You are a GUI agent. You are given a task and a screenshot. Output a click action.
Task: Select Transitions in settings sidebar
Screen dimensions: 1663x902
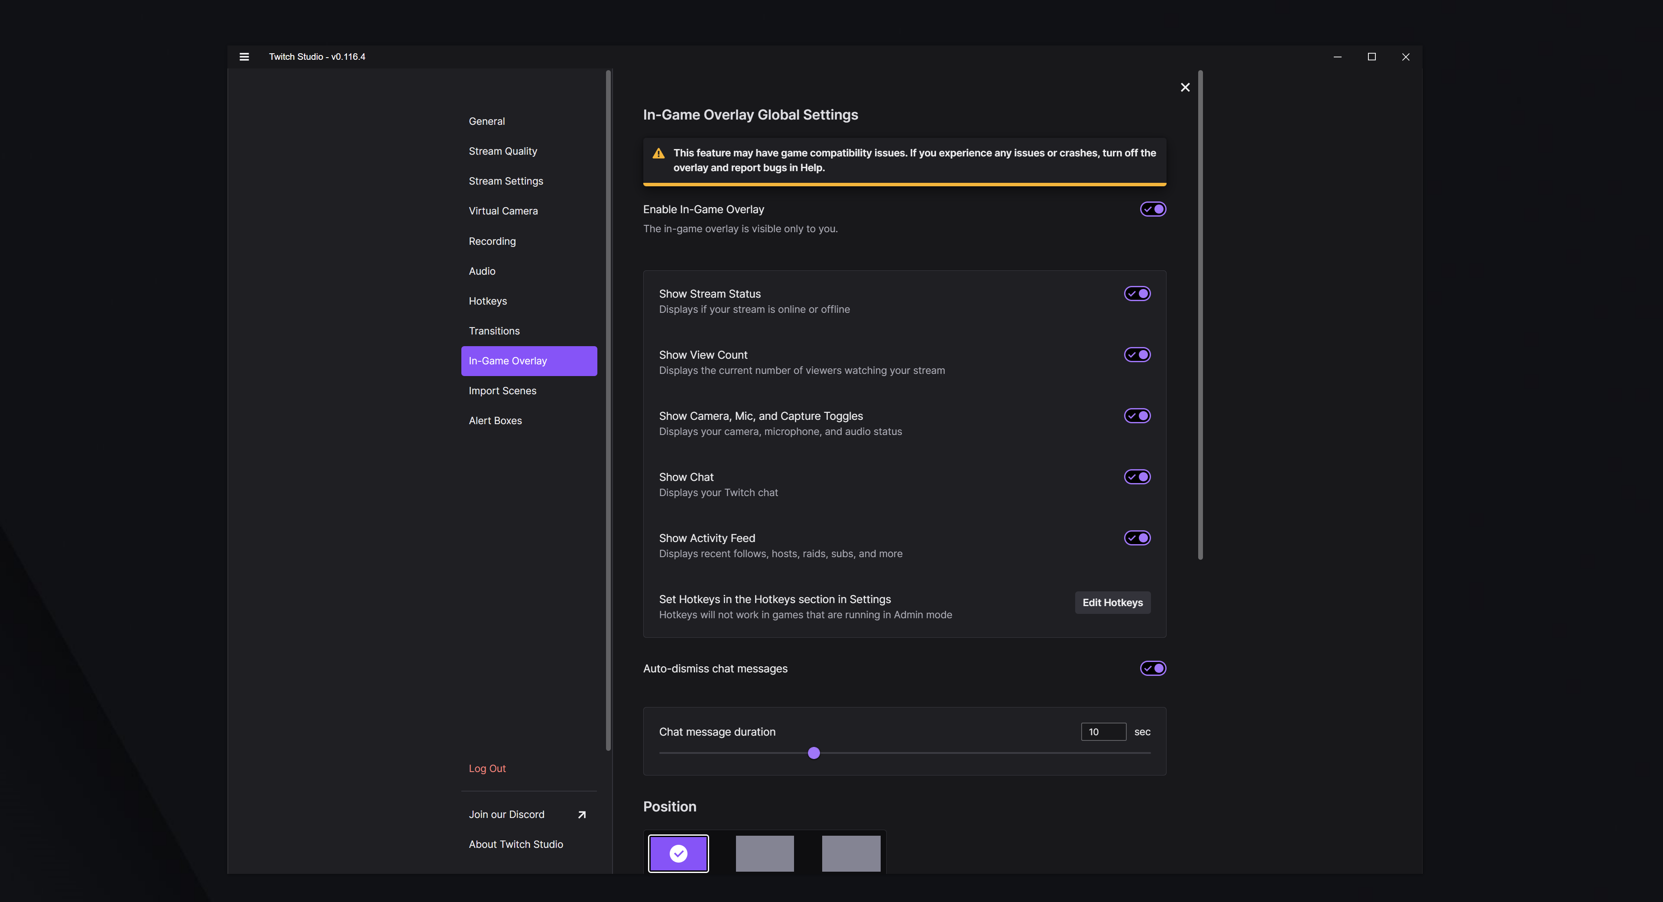tap(529, 331)
